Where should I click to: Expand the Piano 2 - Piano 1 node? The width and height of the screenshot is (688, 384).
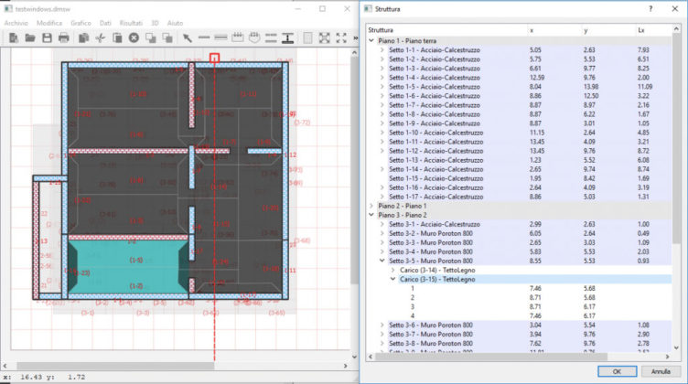click(371, 206)
